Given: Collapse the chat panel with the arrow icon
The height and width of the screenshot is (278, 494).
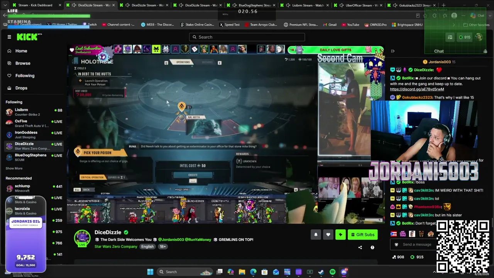Looking at the screenshot, I should (x=392, y=51).
